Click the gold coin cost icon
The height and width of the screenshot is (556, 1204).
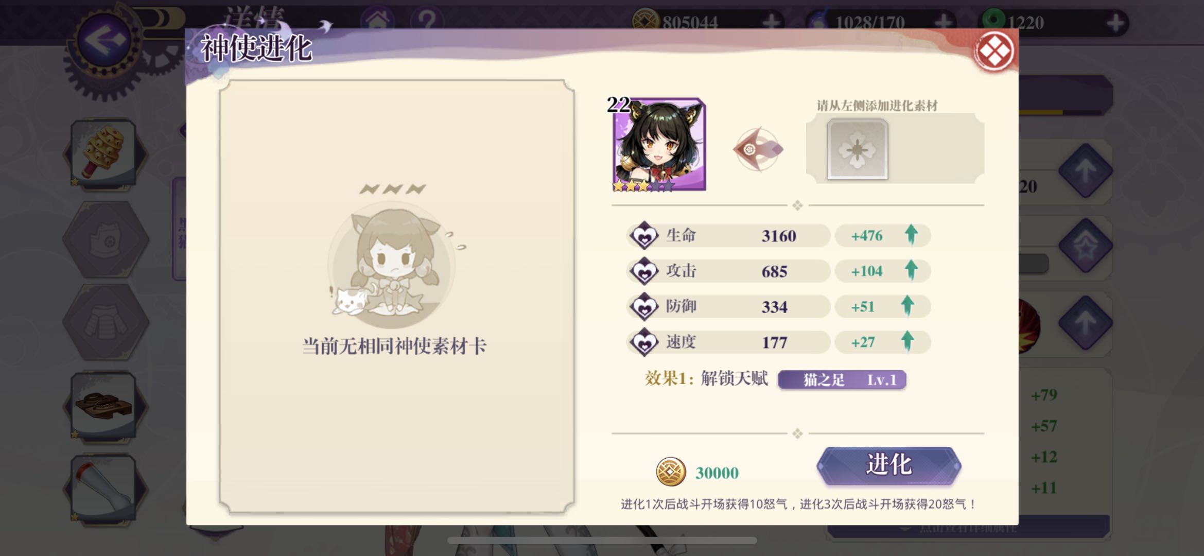[671, 472]
